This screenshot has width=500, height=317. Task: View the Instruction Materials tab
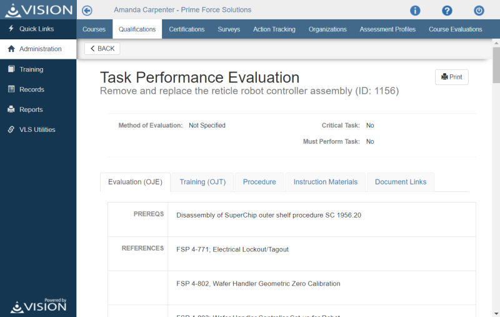(x=325, y=182)
